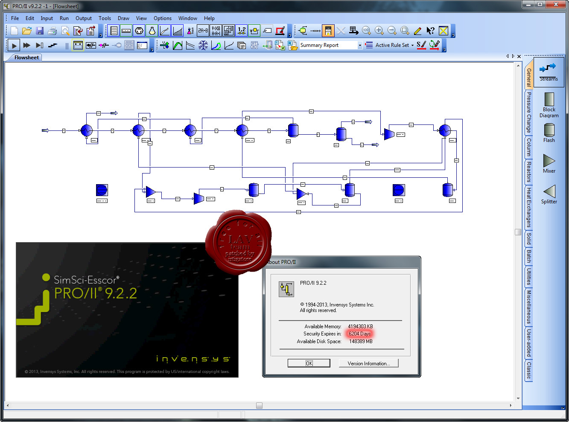Switch to Reactors palette tab
The width and height of the screenshot is (569, 422).
[x=529, y=172]
